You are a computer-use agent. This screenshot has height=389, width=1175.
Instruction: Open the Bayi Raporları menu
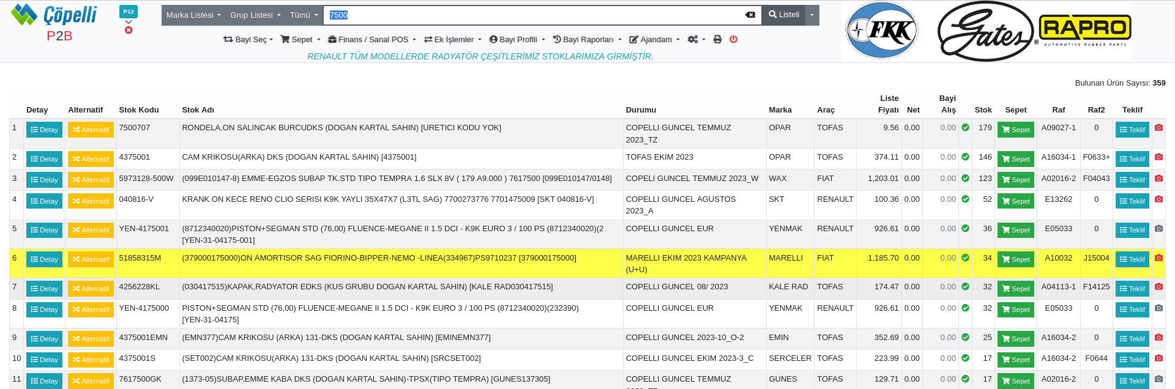point(587,40)
